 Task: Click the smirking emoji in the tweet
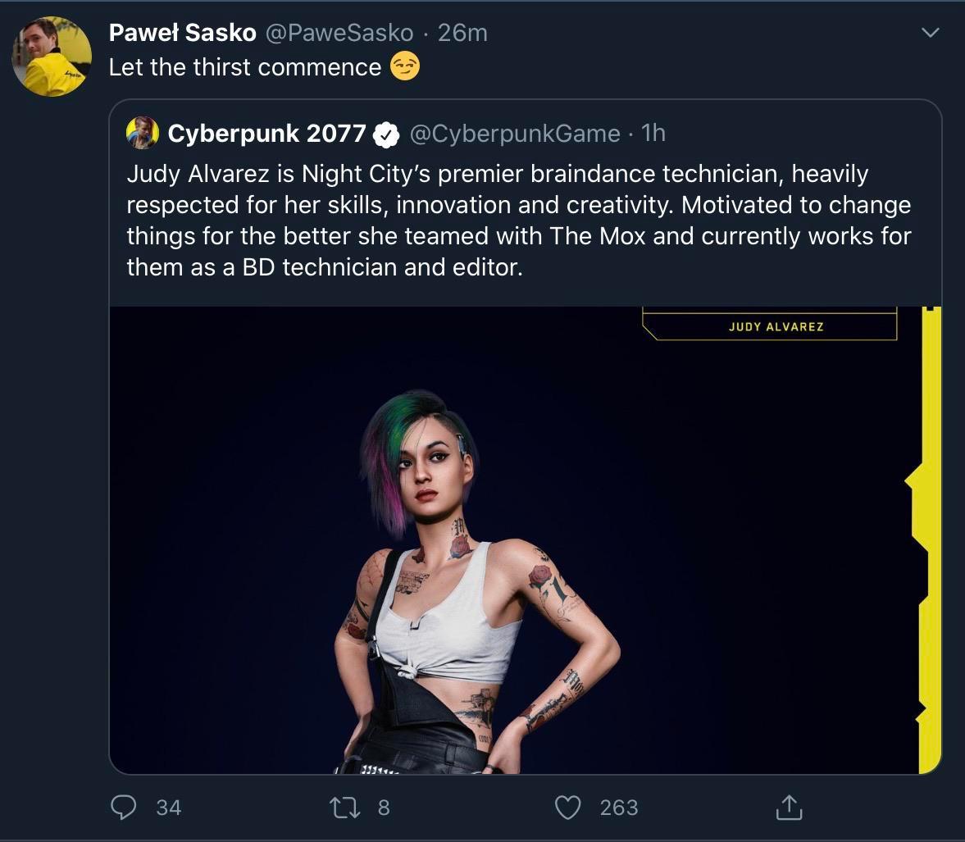pyautogui.click(x=405, y=66)
